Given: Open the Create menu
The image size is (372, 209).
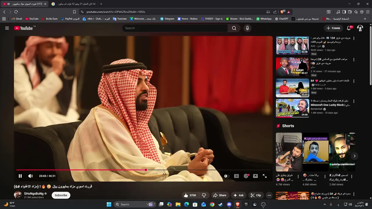Looking at the screenshot, I should [x=333, y=28].
